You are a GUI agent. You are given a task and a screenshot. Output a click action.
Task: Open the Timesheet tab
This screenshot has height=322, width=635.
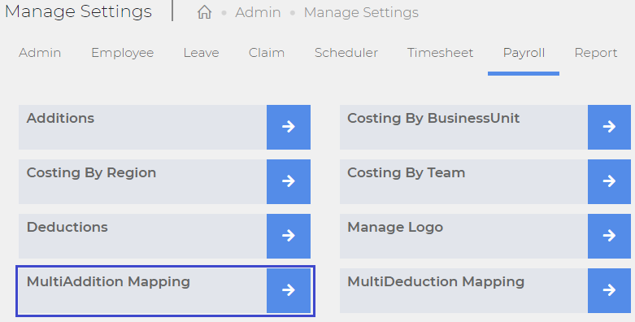(440, 53)
